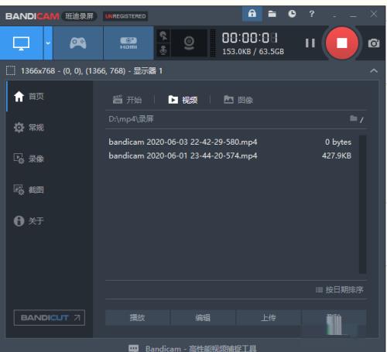Switch to the 开始 tab

128,100
